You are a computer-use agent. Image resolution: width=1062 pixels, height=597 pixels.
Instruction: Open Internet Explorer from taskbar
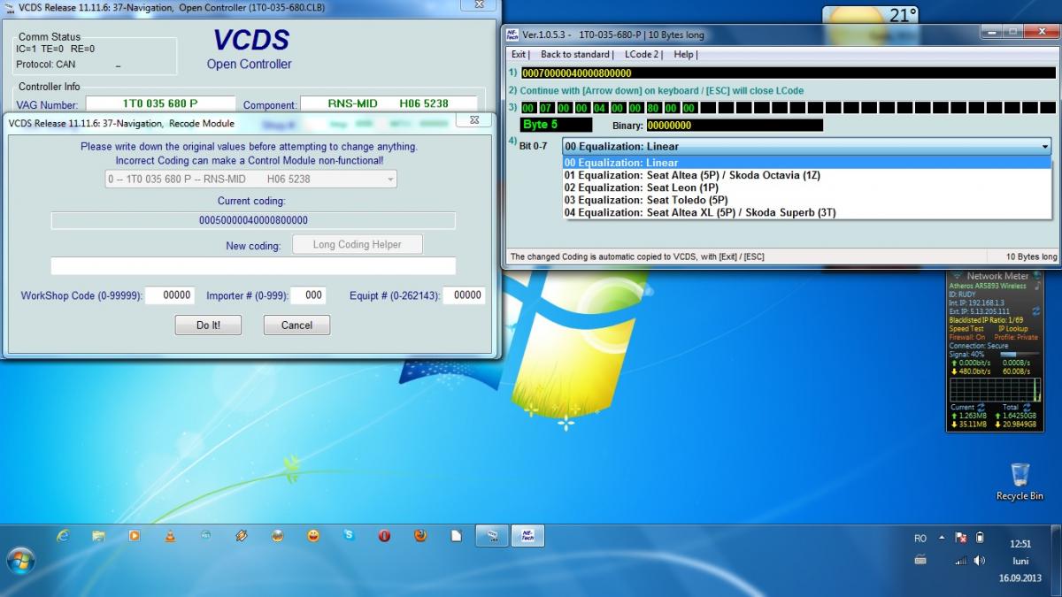point(63,536)
